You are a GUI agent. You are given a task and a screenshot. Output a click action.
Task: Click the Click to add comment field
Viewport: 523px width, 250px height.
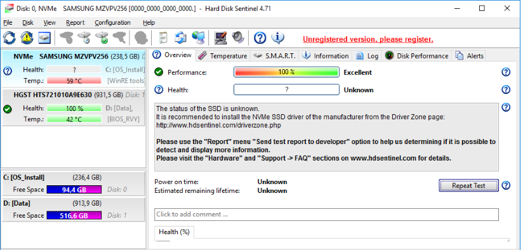(x=326, y=214)
